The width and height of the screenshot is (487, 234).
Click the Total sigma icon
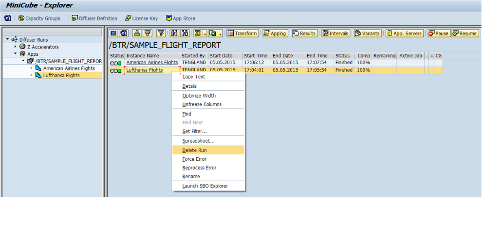(x=198, y=33)
